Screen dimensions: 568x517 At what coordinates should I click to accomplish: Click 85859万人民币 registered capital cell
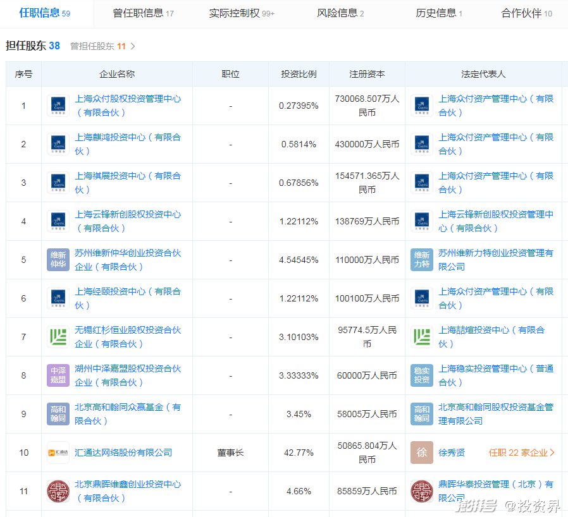point(367,491)
